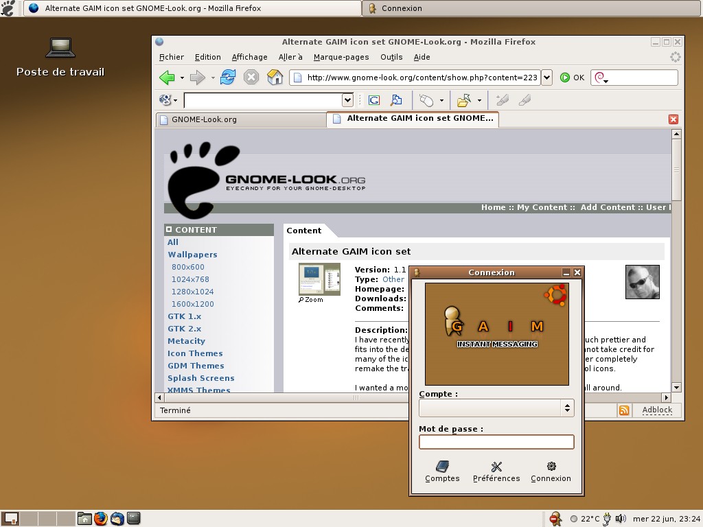Switch to the Connexion taskbar entry

tap(531, 8)
